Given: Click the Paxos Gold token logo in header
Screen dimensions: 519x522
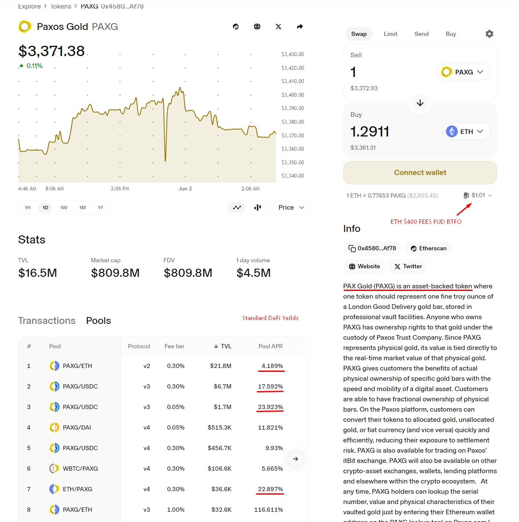Looking at the screenshot, I should tap(25, 27).
